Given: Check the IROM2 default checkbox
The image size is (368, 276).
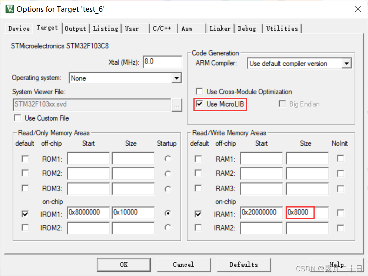Looking at the screenshot, I should [25, 227].
